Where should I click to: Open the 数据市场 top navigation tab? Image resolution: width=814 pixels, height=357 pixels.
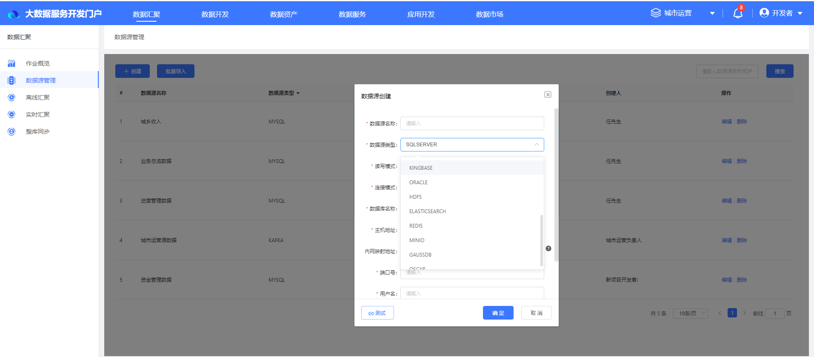tap(489, 14)
